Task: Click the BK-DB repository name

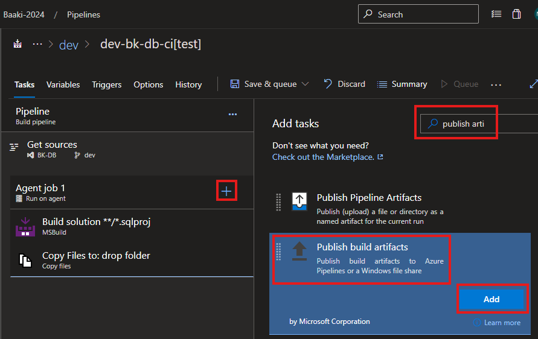Action: tap(46, 155)
